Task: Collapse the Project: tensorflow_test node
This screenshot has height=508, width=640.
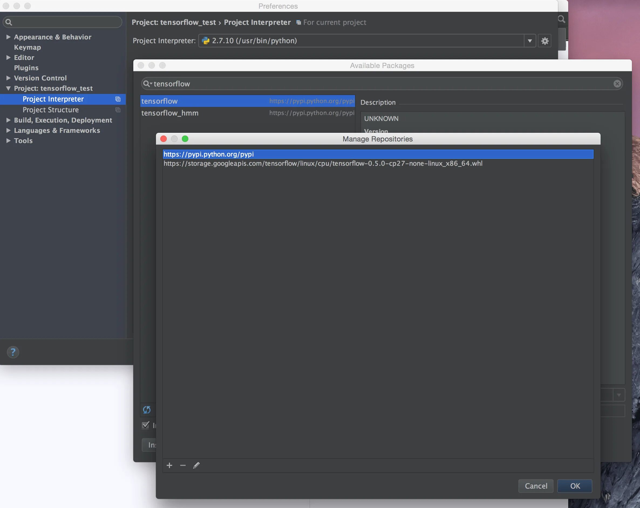Action: tap(8, 88)
